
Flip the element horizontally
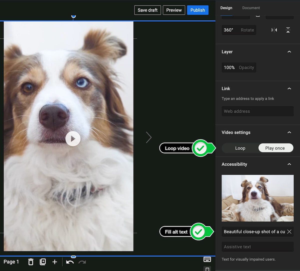tap(274, 30)
